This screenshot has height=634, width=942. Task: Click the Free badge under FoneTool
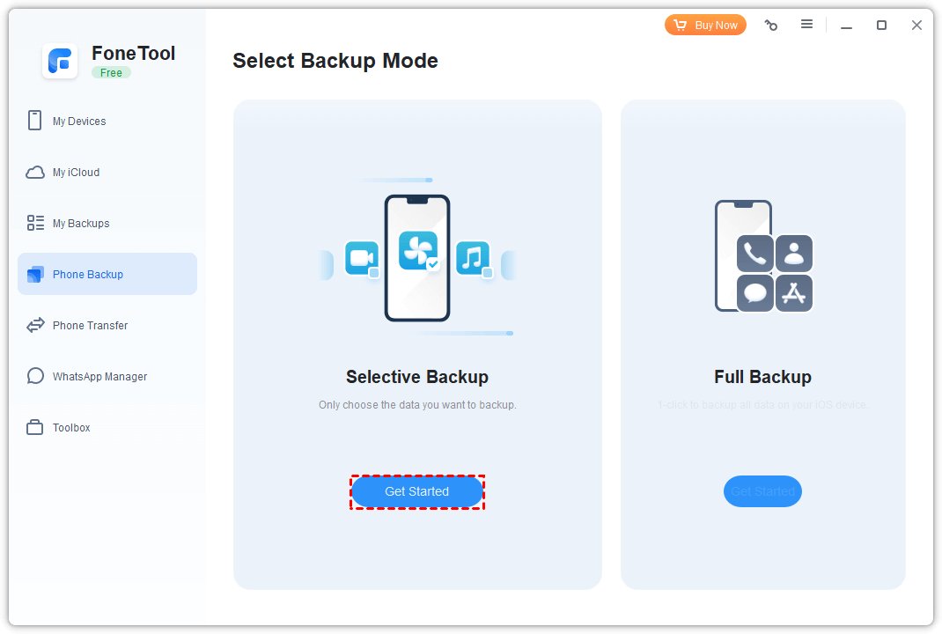111,73
